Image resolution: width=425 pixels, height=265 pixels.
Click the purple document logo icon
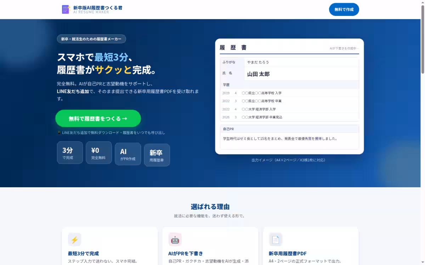(66, 10)
